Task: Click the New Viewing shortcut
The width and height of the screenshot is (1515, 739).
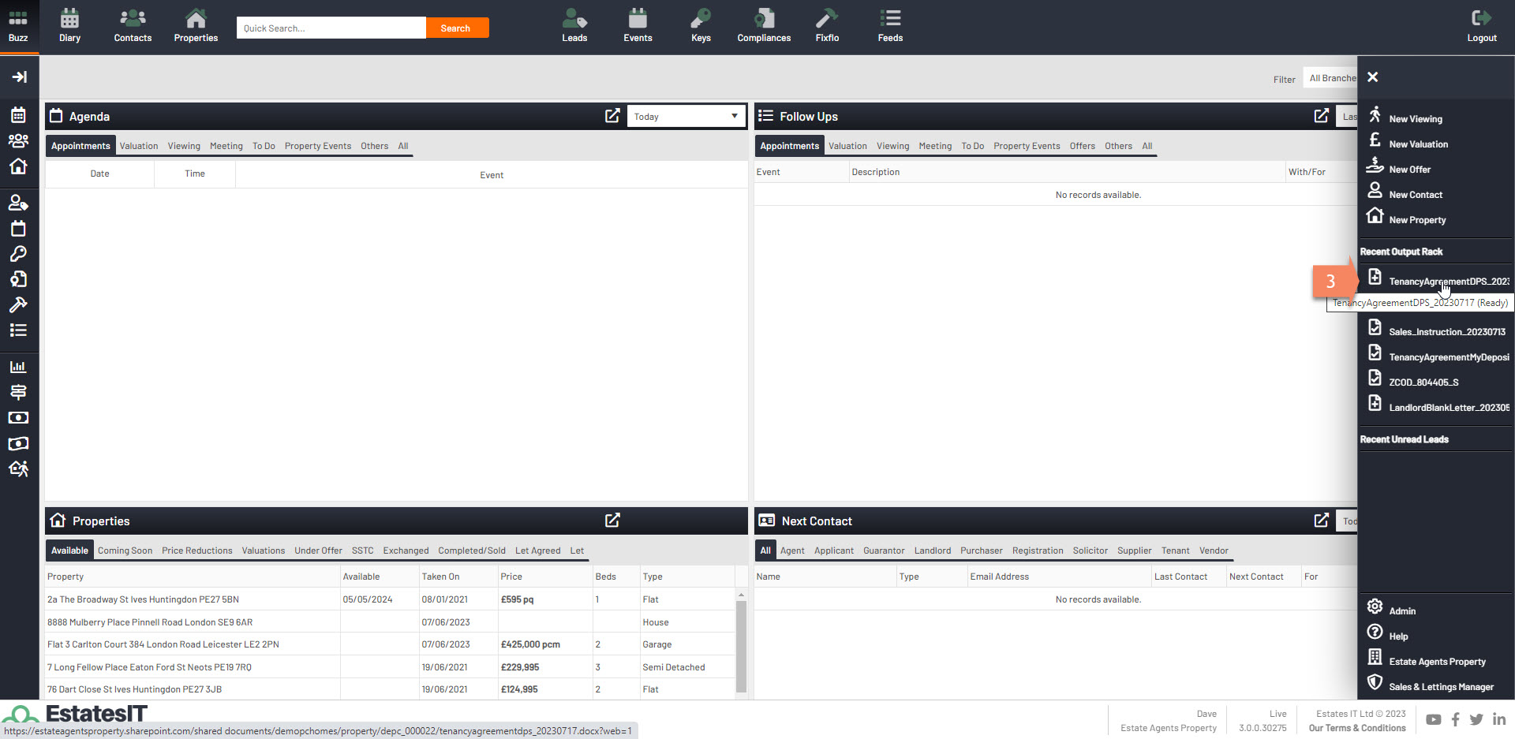Action: click(1415, 119)
